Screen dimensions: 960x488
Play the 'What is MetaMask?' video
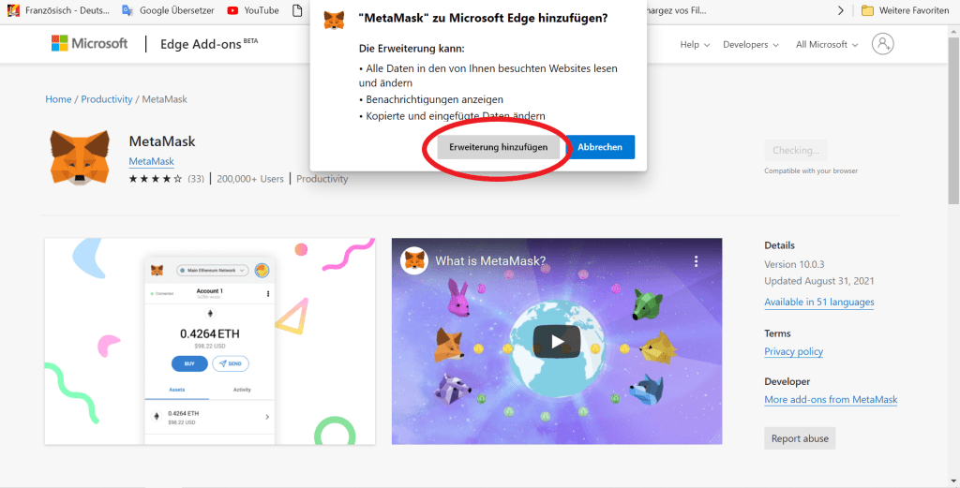point(557,341)
